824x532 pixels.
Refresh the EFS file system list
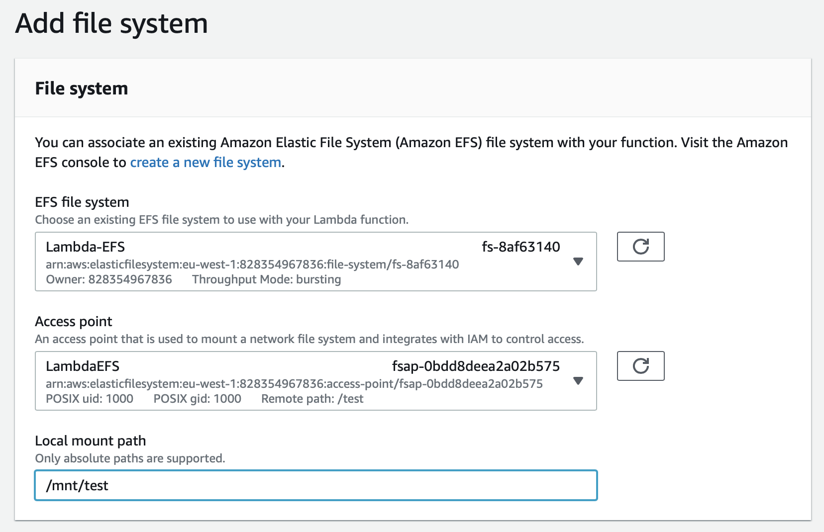pos(640,247)
